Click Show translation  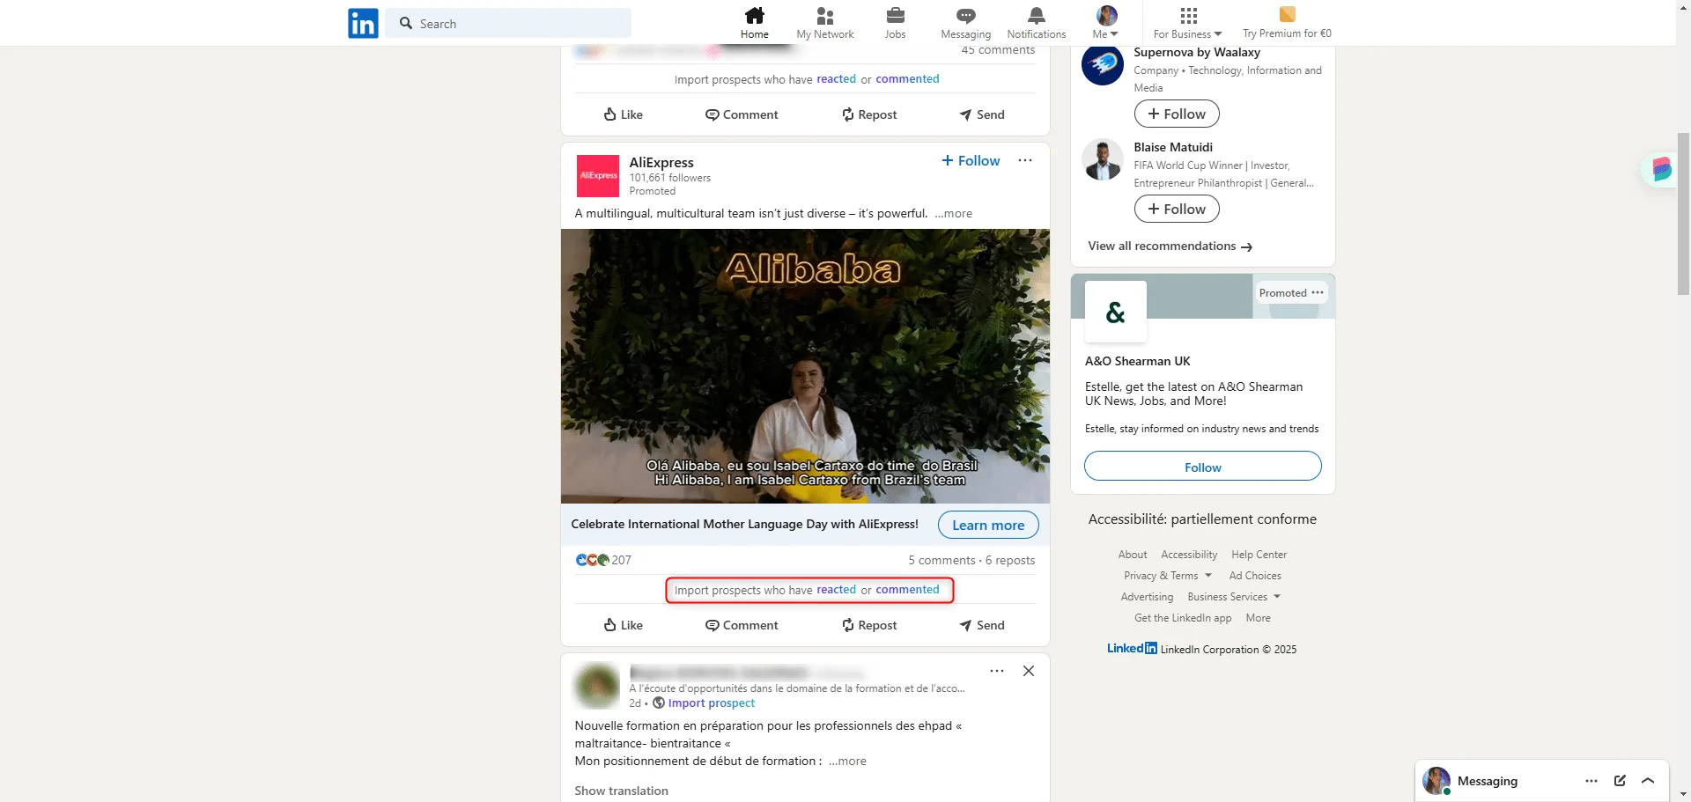tap(621, 791)
